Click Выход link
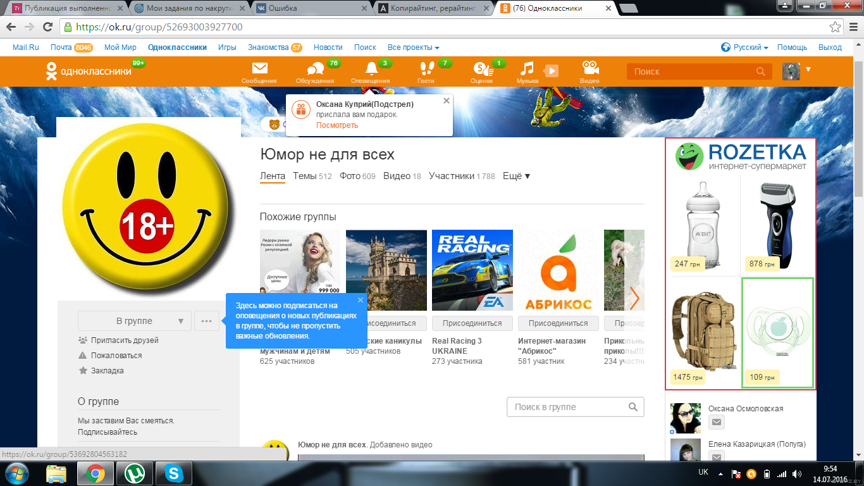 pos(830,47)
